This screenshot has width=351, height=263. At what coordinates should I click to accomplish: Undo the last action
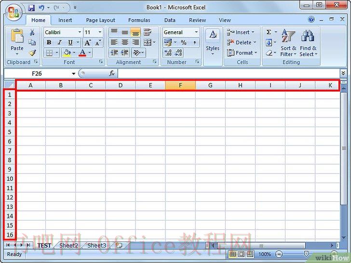point(41,8)
